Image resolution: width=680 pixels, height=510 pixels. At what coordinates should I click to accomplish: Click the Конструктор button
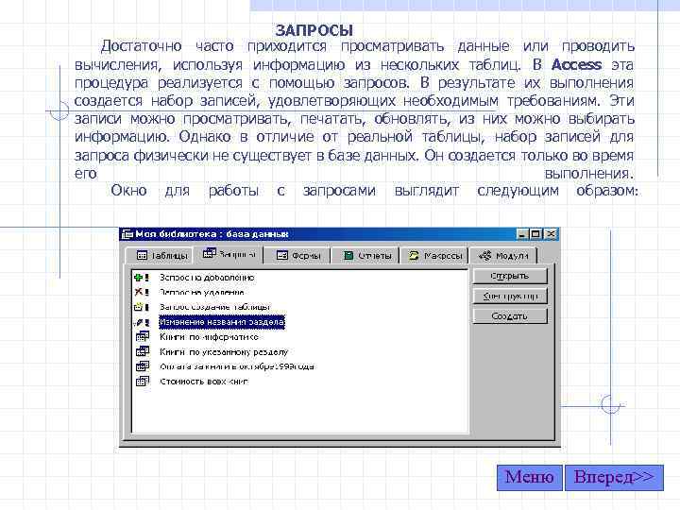point(510,297)
